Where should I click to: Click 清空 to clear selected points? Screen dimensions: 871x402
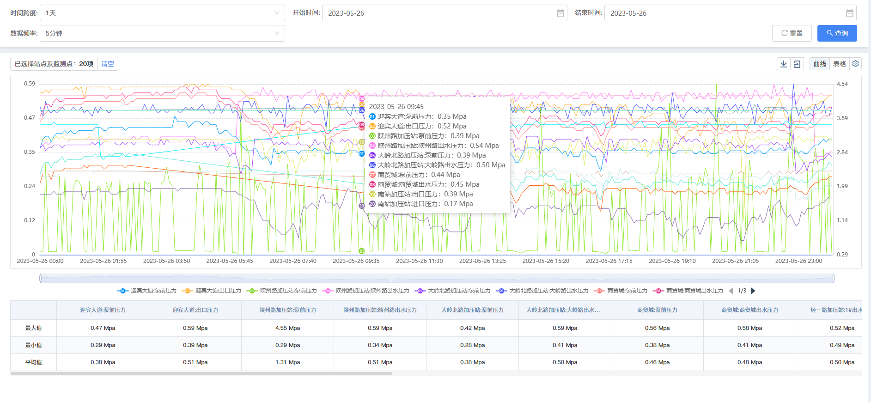click(108, 64)
